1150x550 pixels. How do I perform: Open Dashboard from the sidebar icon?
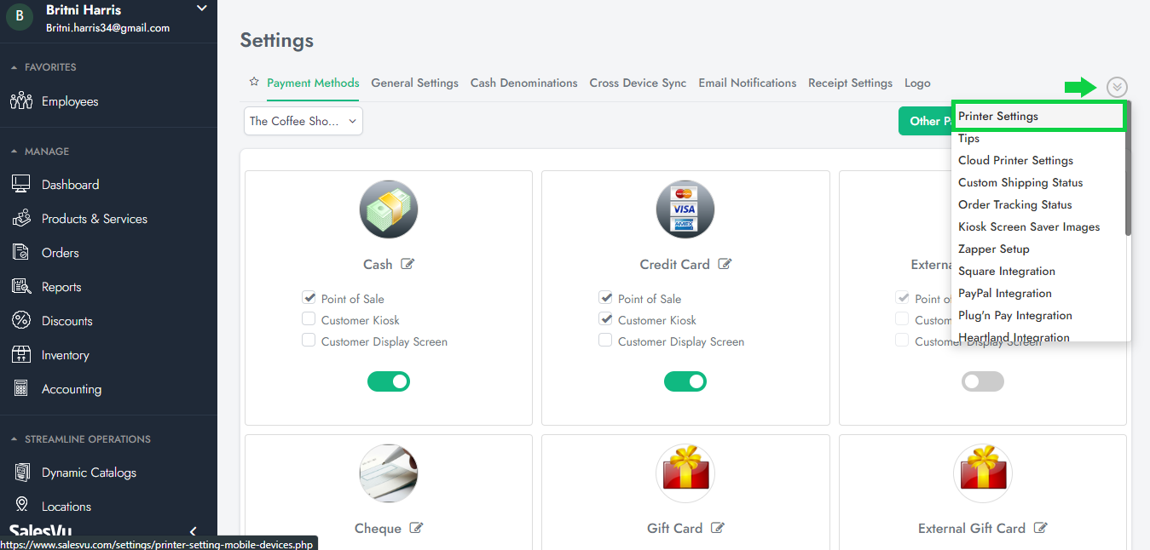click(x=21, y=185)
